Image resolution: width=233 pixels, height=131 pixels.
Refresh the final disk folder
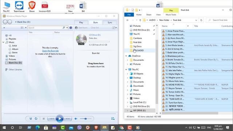click(x=201, y=20)
